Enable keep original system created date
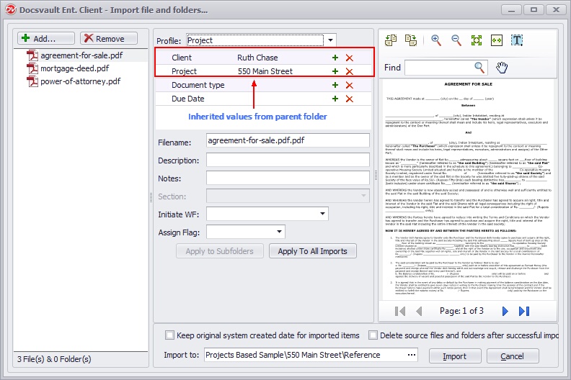Screen dimensions: 571x380 (170, 335)
